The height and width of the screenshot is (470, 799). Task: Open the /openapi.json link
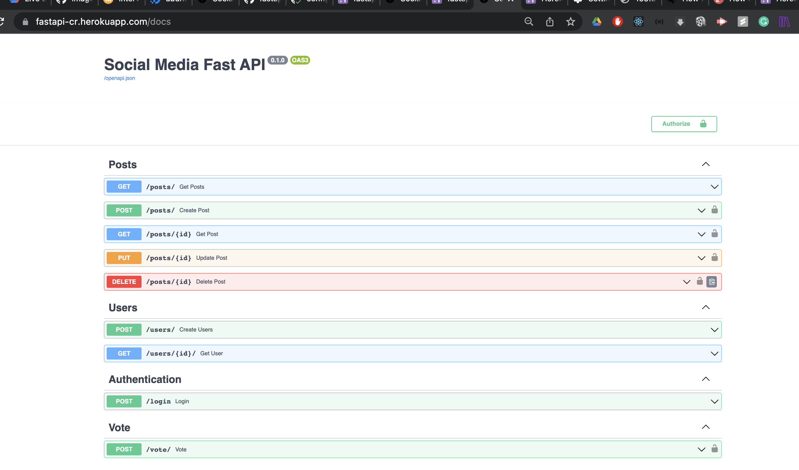click(x=119, y=78)
